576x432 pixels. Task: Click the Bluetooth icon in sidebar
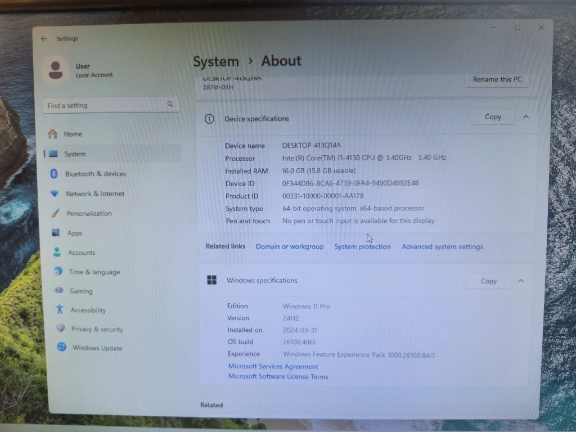54,173
